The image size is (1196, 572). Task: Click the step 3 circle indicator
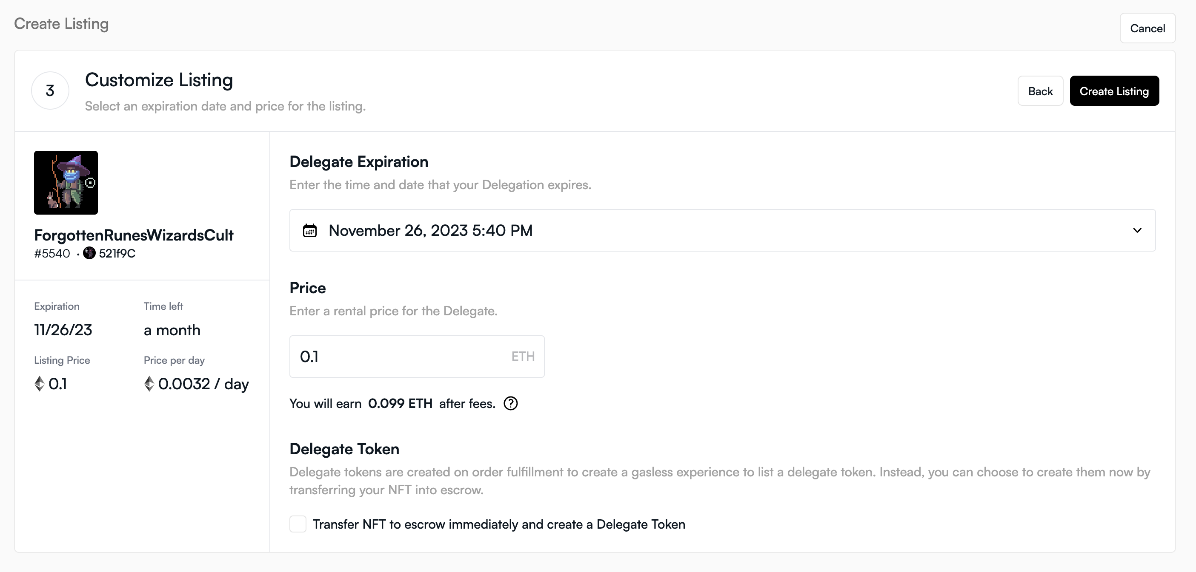click(50, 91)
